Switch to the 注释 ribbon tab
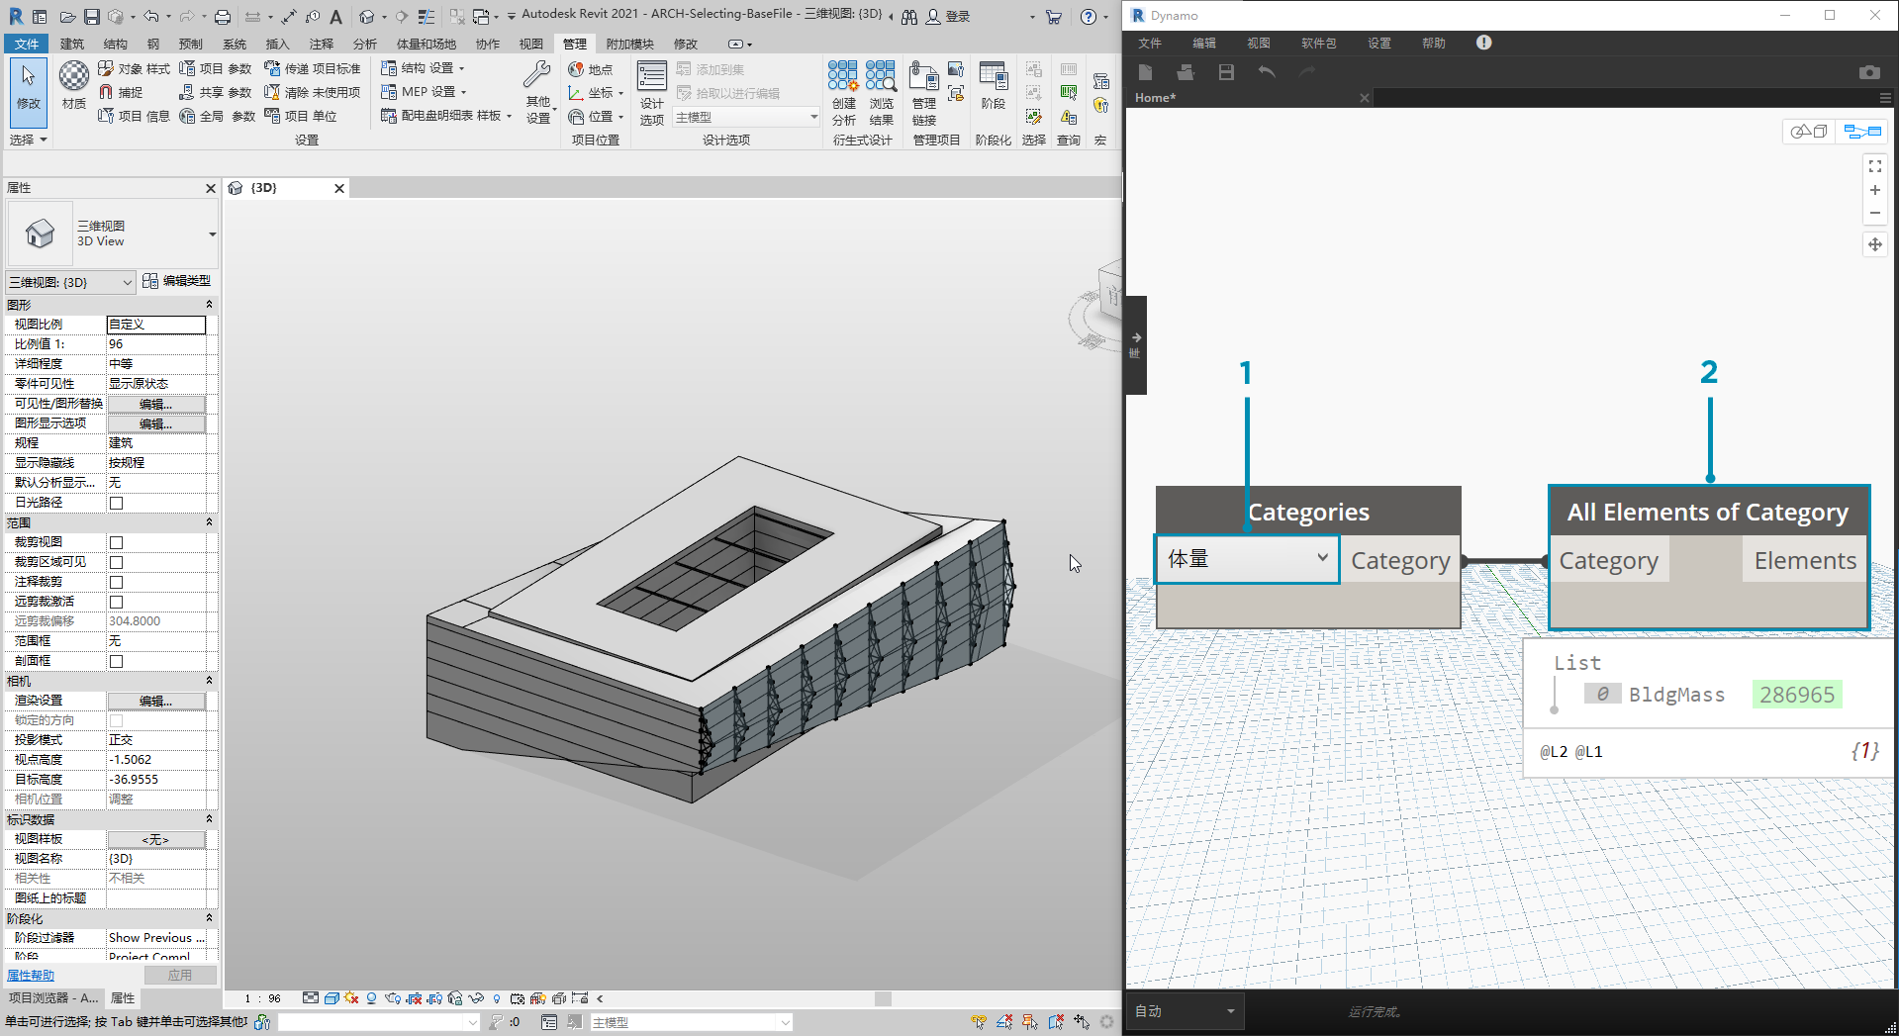Image resolution: width=1899 pixels, height=1036 pixels. [x=322, y=44]
